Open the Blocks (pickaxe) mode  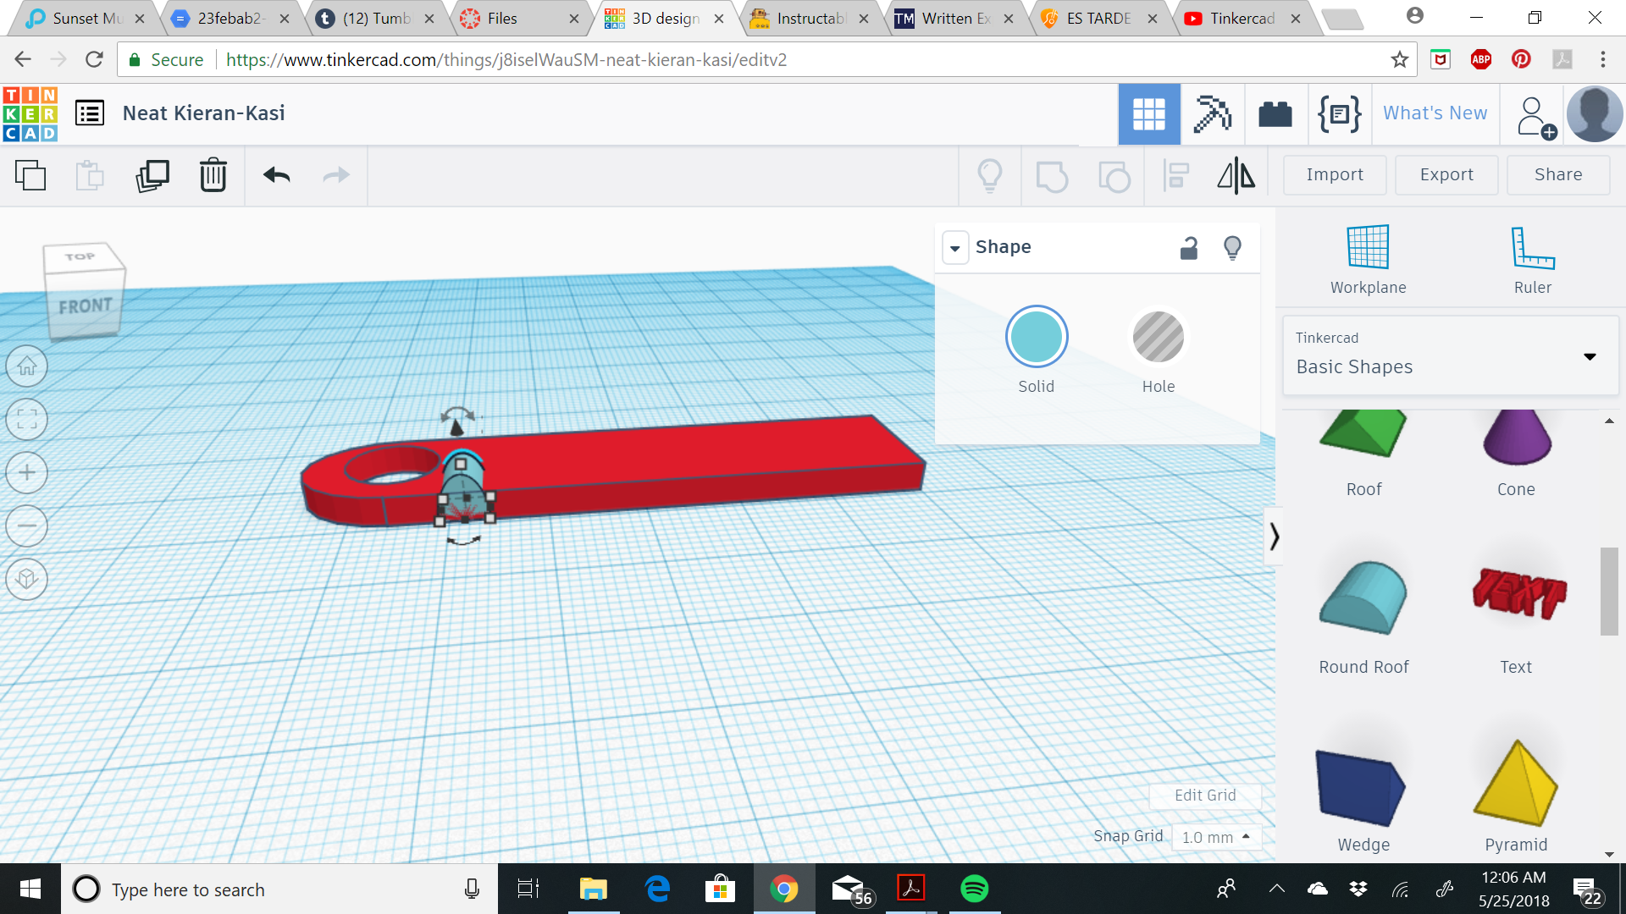tap(1212, 114)
